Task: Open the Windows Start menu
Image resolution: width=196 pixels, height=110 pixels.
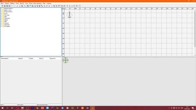Action: [2, 108]
